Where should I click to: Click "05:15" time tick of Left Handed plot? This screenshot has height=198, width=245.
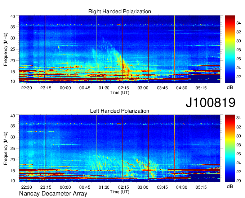[x=201, y=187]
